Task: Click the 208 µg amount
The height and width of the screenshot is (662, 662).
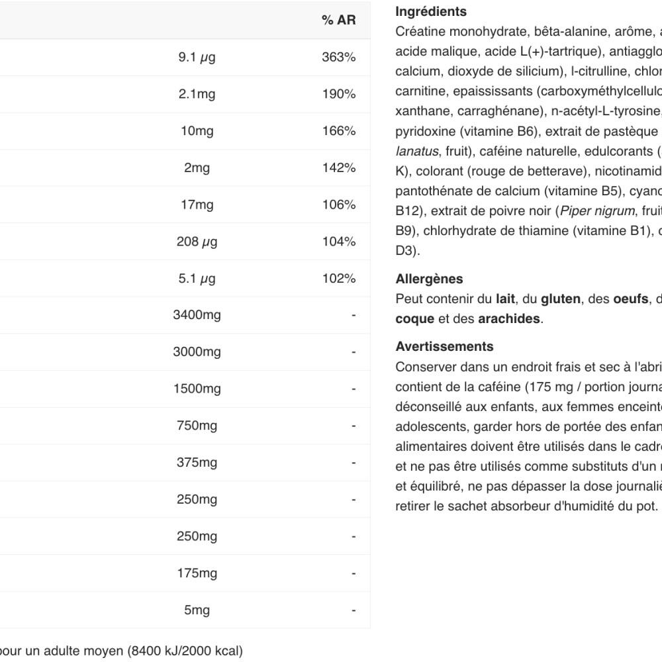Action: click(197, 242)
